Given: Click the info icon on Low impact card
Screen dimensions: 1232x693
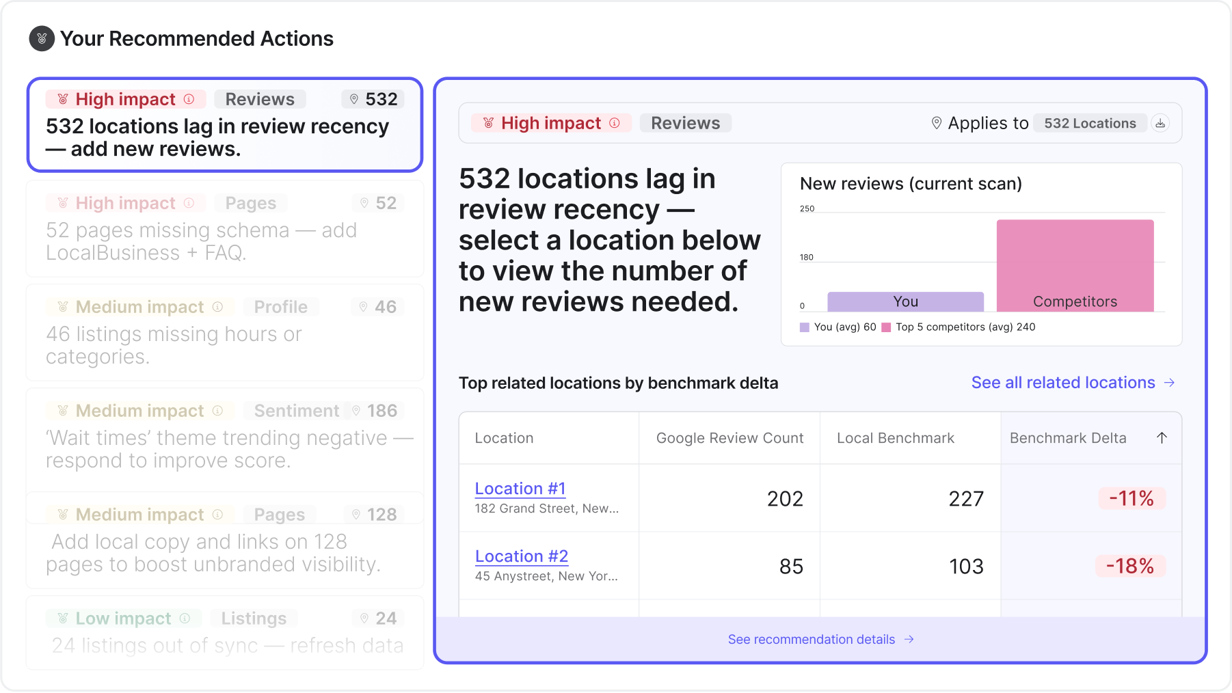Looking at the screenshot, I should (185, 619).
